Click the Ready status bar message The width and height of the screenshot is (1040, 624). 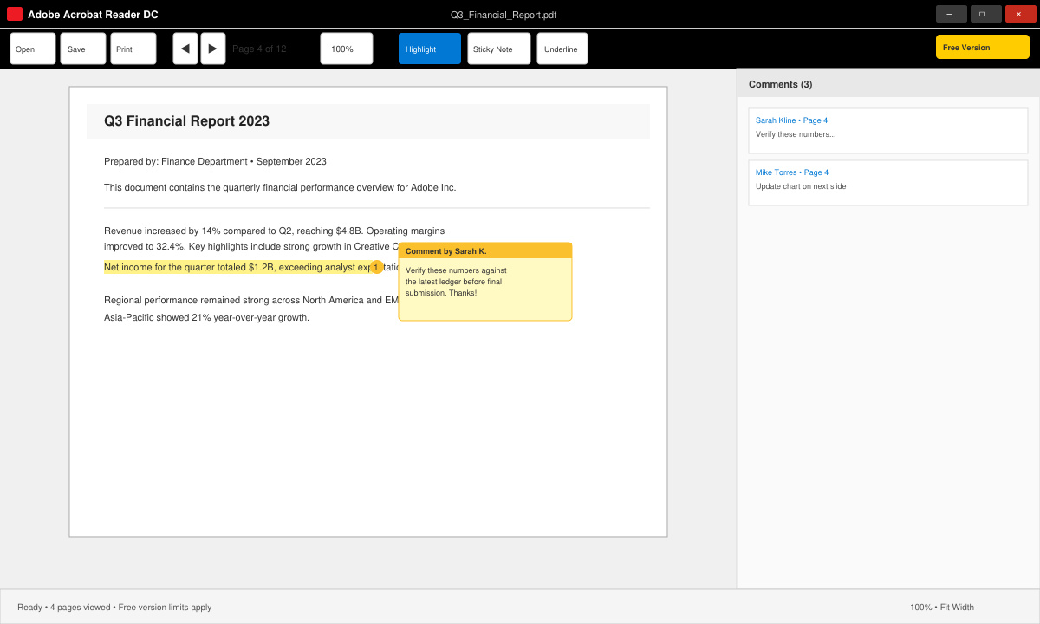pyautogui.click(x=114, y=607)
